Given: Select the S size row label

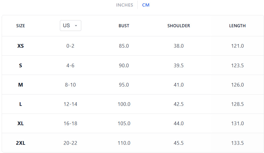Looking at the screenshot, I should tap(21, 65).
